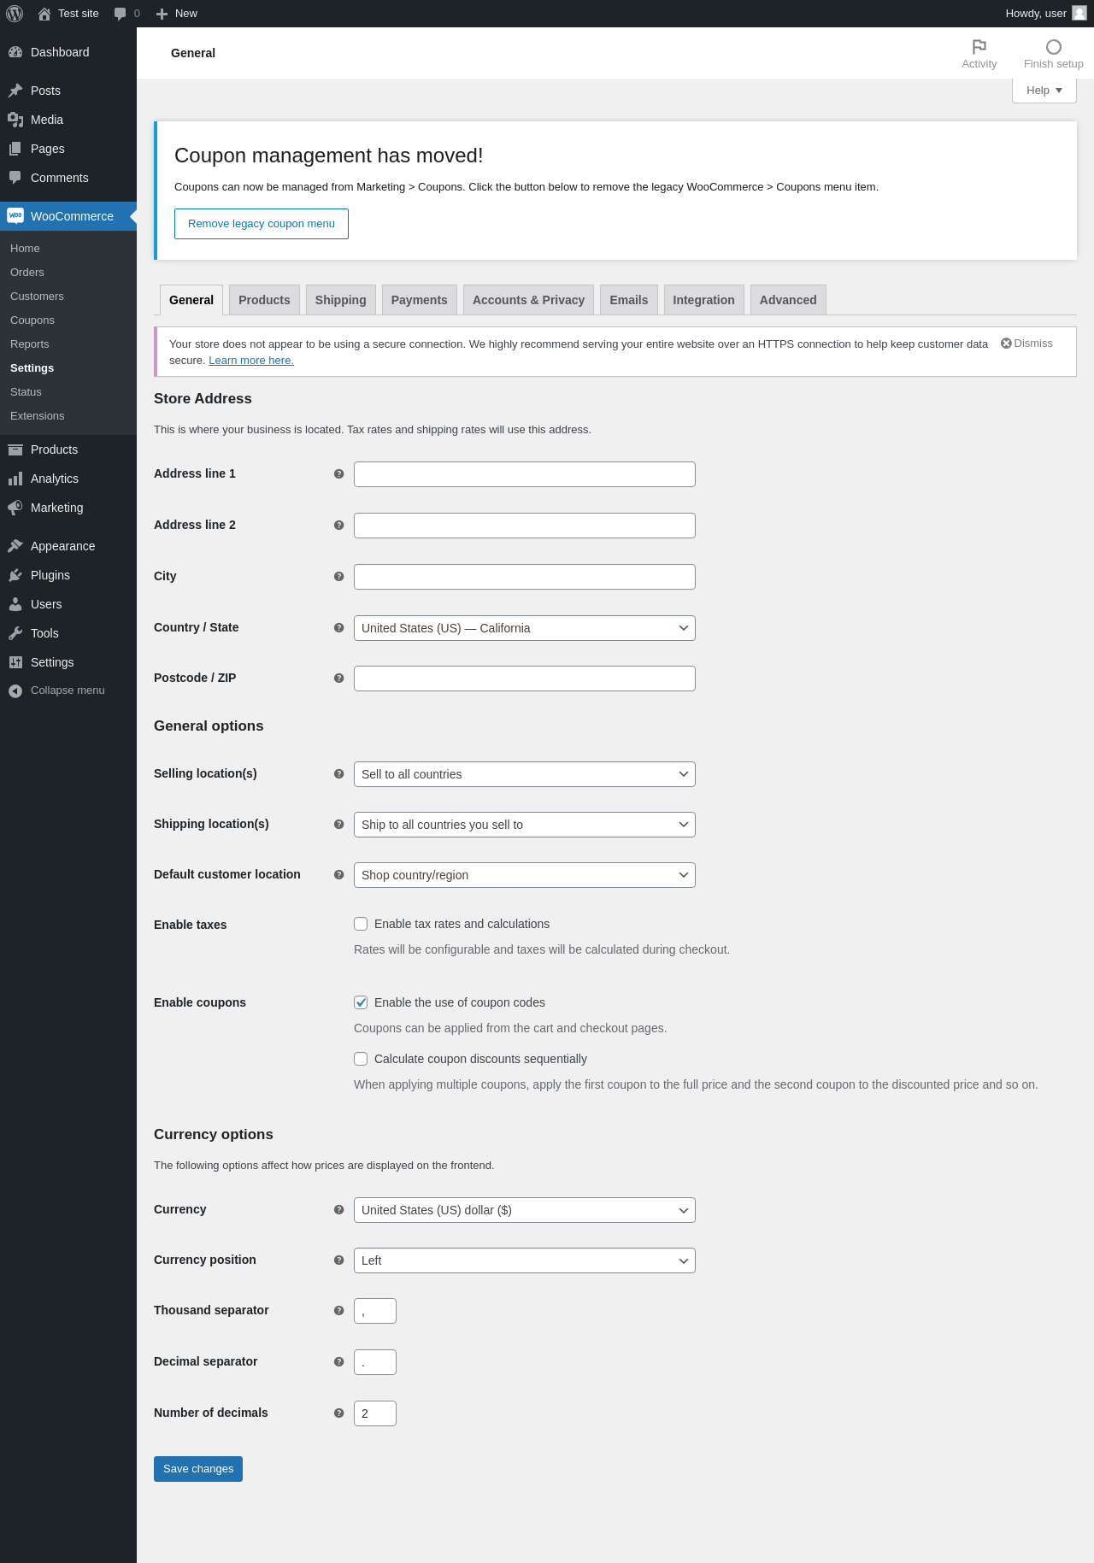Open Dashboard from the sidebar
This screenshot has height=1563, width=1094.
68,52
